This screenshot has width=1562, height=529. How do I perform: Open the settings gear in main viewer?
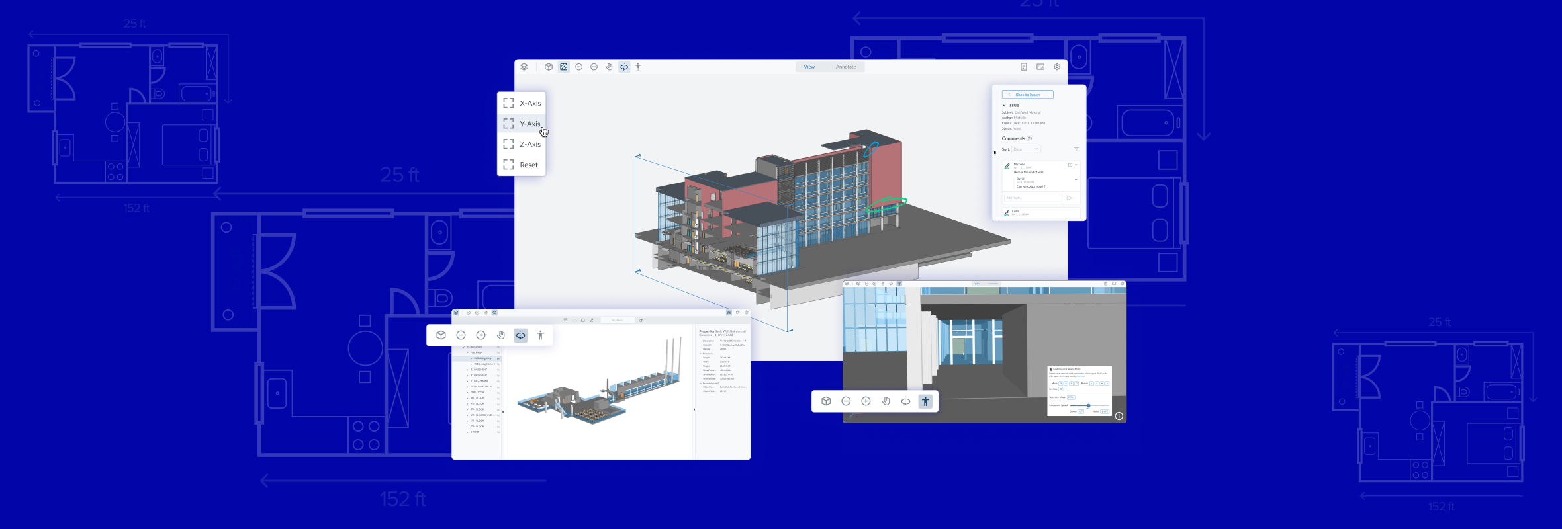tap(1057, 67)
